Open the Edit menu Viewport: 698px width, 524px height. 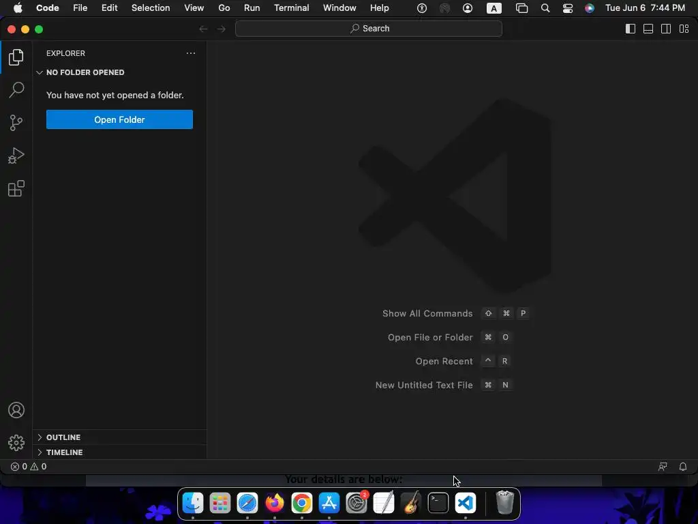pyautogui.click(x=109, y=8)
